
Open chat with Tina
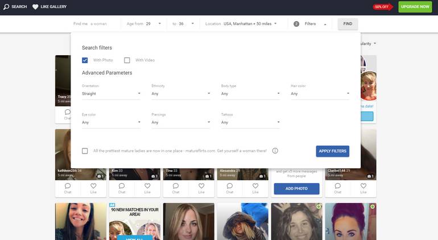(175, 188)
